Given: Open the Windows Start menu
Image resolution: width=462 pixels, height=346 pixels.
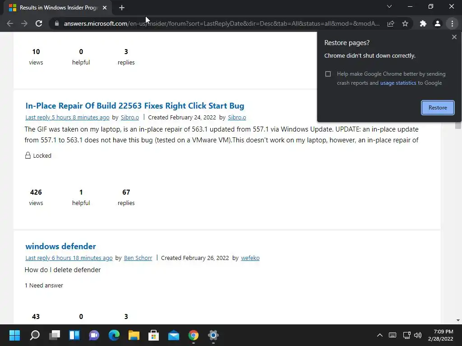Looking at the screenshot, I should 14,335.
